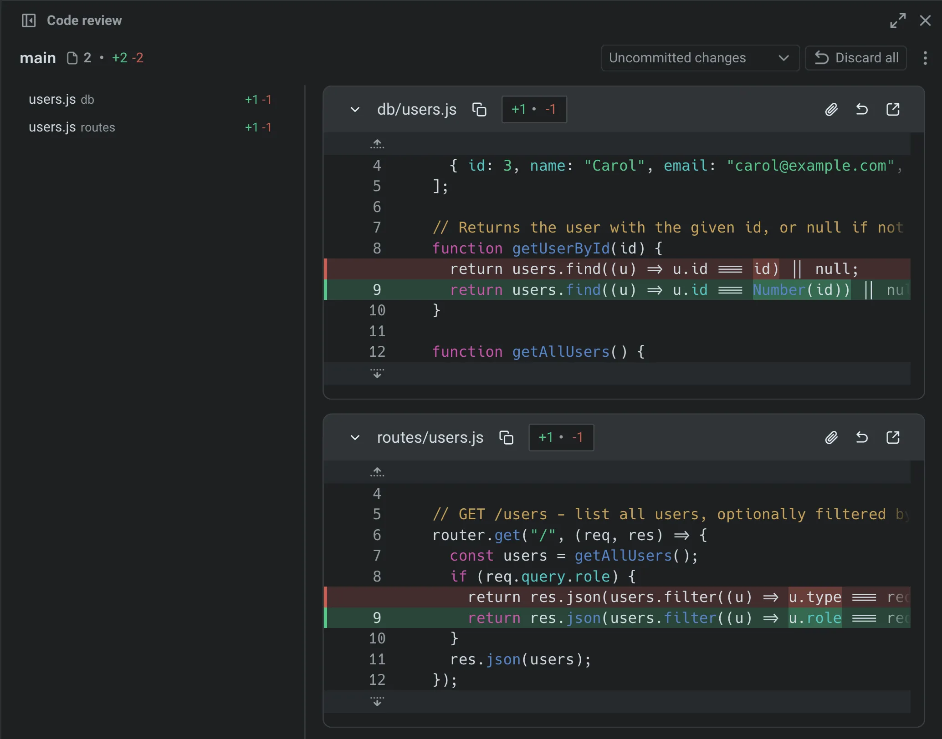Viewport: 942px width, 739px height.
Task: Collapse the routes/users.js diff section
Action: [355, 437]
